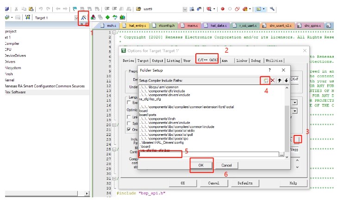Screen dimensions: 338x202
Task: Uncheck the 'One' ELF section checkbox
Action: click(x=129, y=129)
